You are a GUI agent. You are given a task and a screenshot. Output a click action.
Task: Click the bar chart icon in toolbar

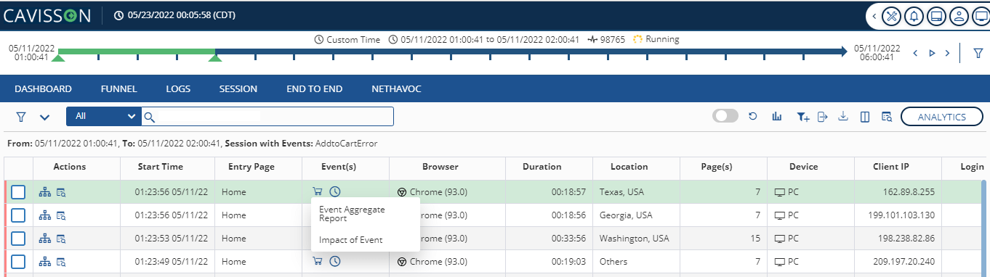coord(776,117)
